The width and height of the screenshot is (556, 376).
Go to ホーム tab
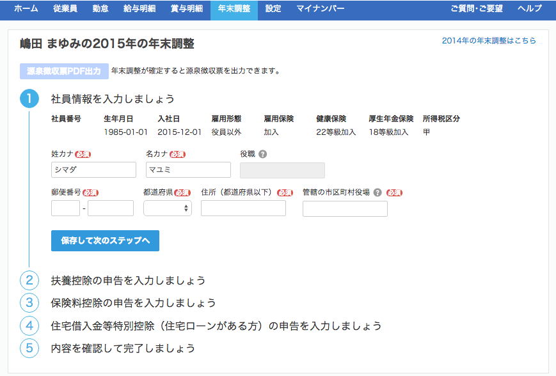point(26,8)
